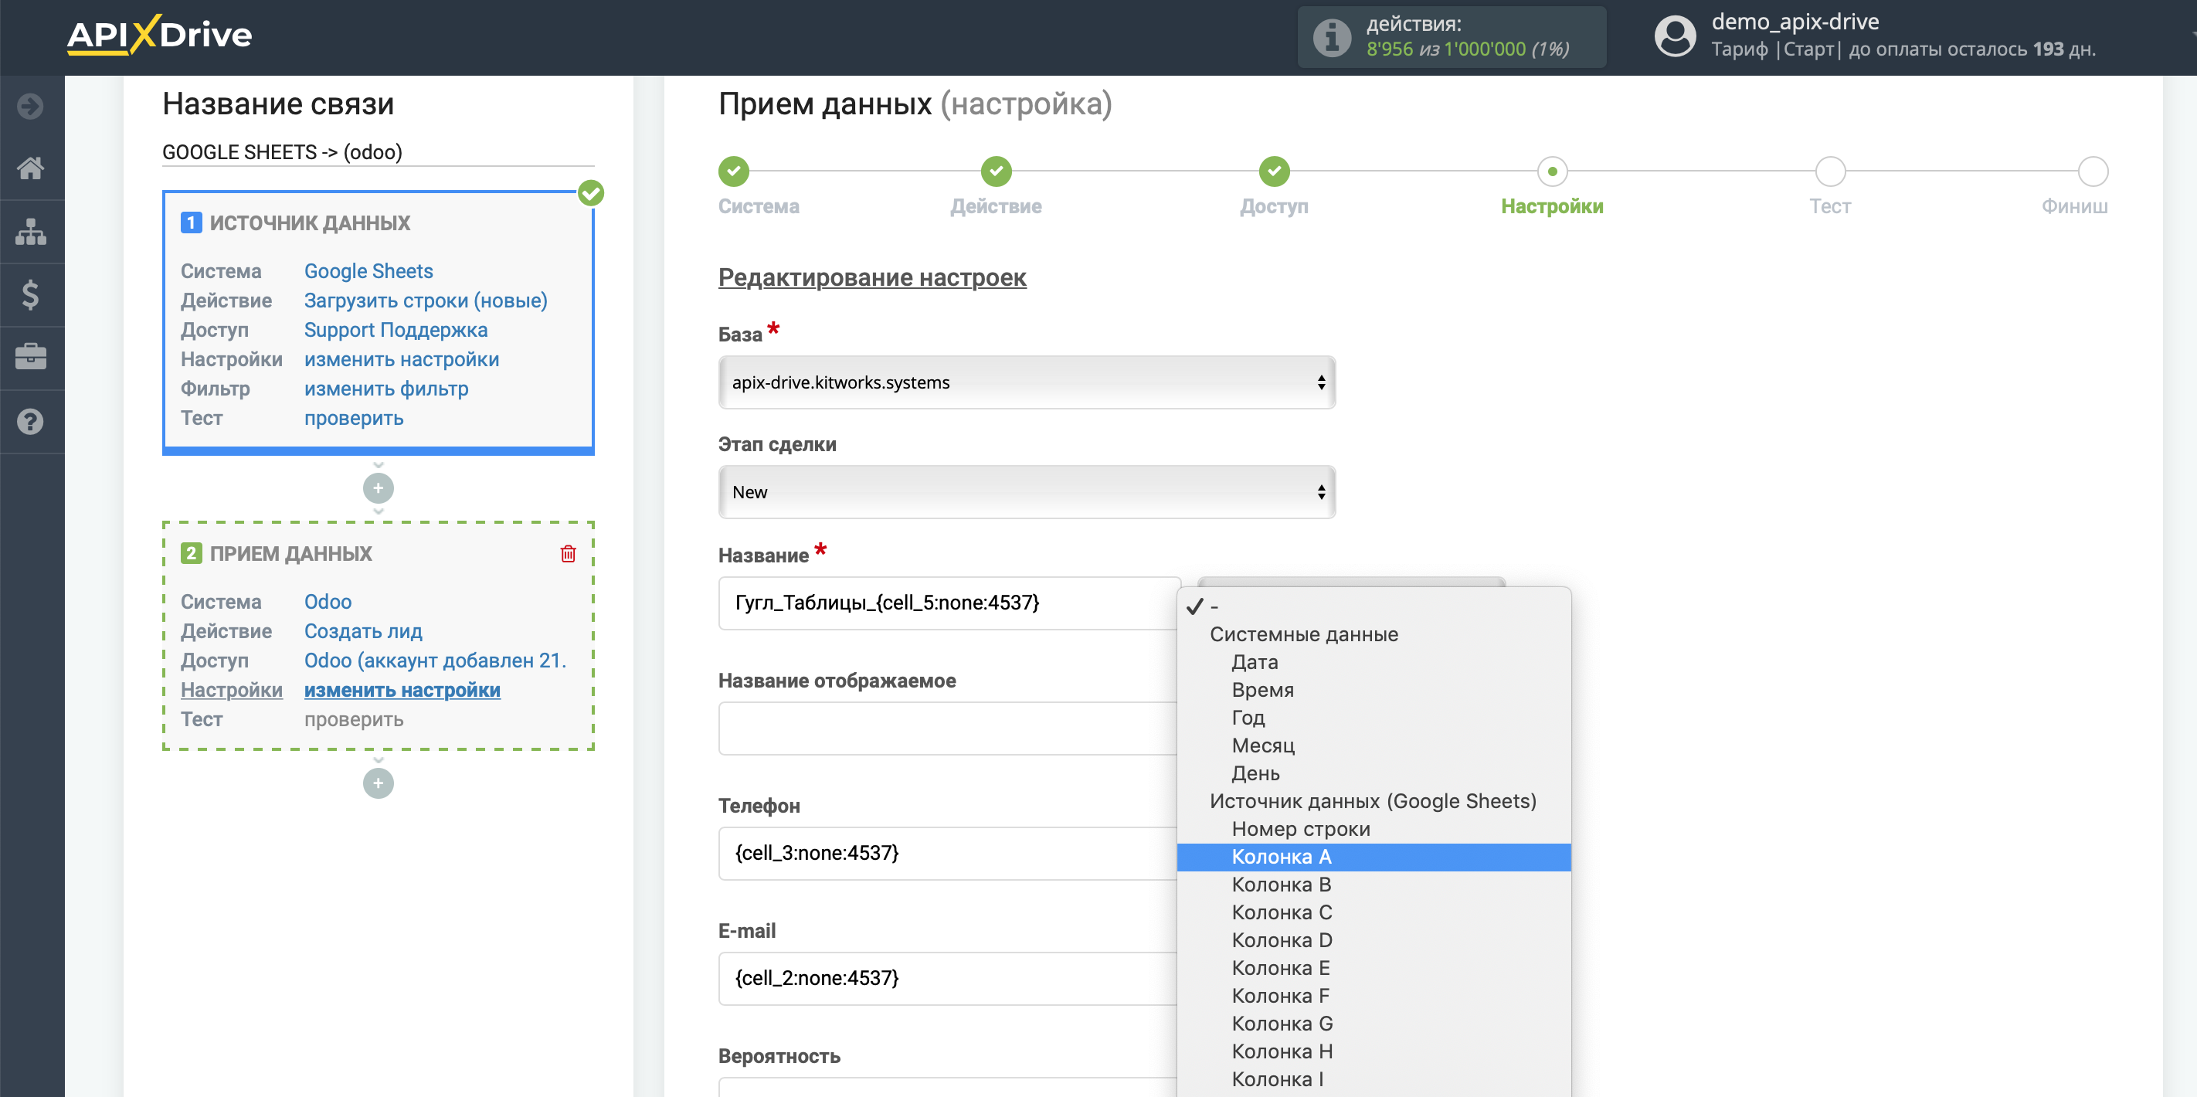Choose Месяц in the dropdown list
This screenshot has height=1097, width=2197.
[x=1374, y=745]
